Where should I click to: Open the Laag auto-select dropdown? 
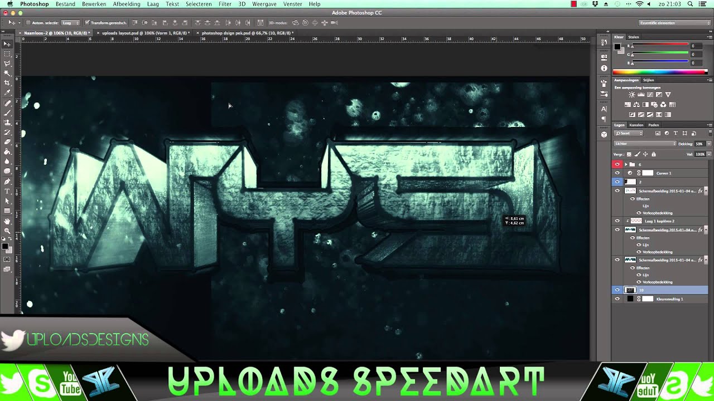click(x=71, y=23)
